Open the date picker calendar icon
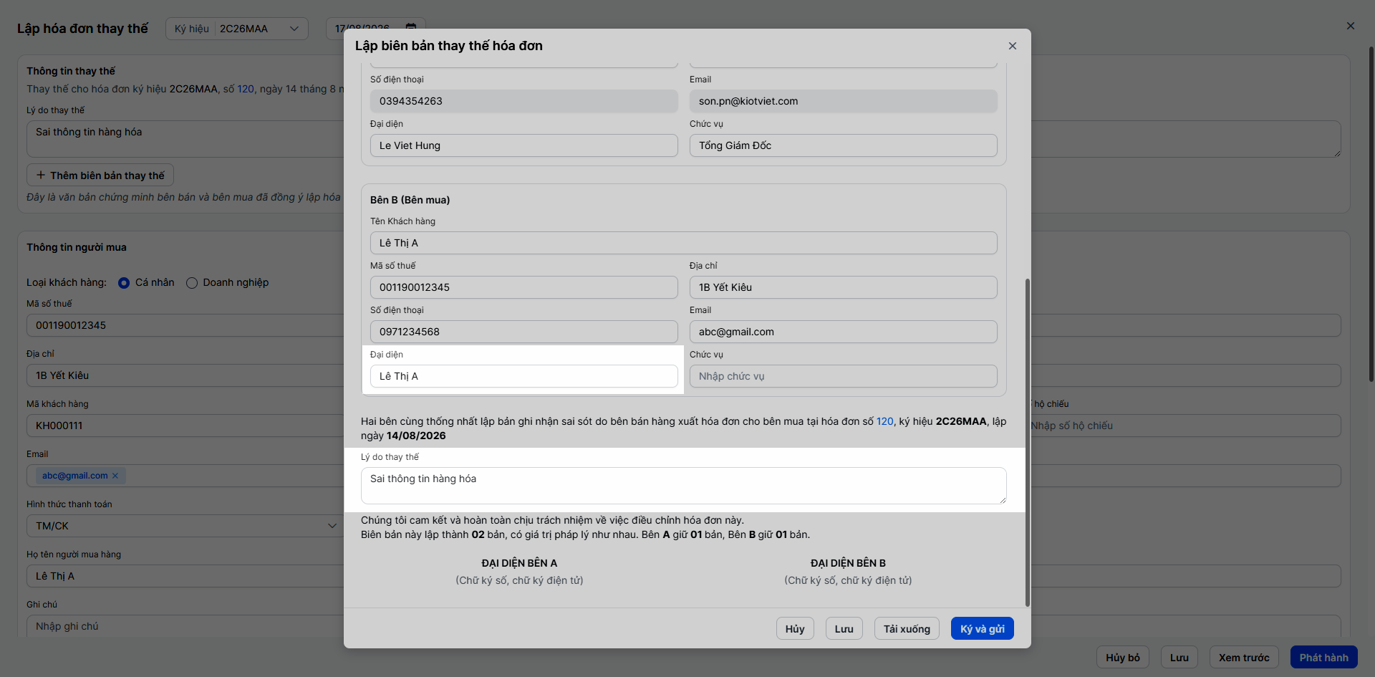Image resolution: width=1375 pixels, height=677 pixels. (x=411, y=27)
